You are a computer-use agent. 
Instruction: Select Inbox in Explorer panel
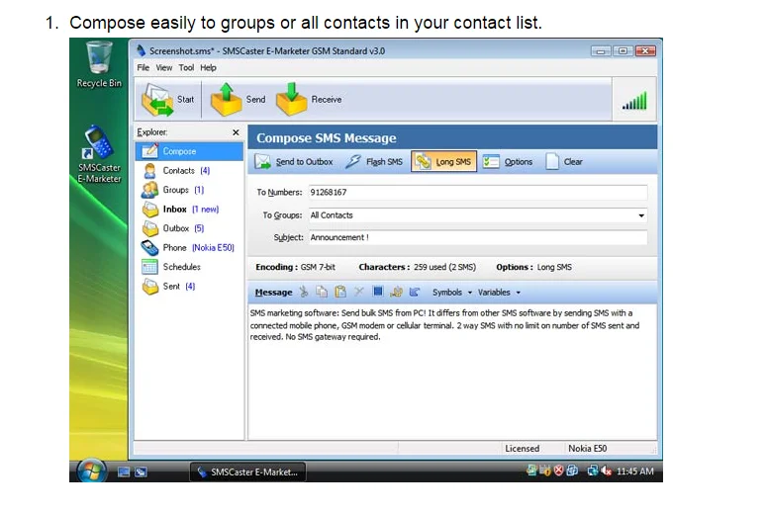click(x=175, y=210)
